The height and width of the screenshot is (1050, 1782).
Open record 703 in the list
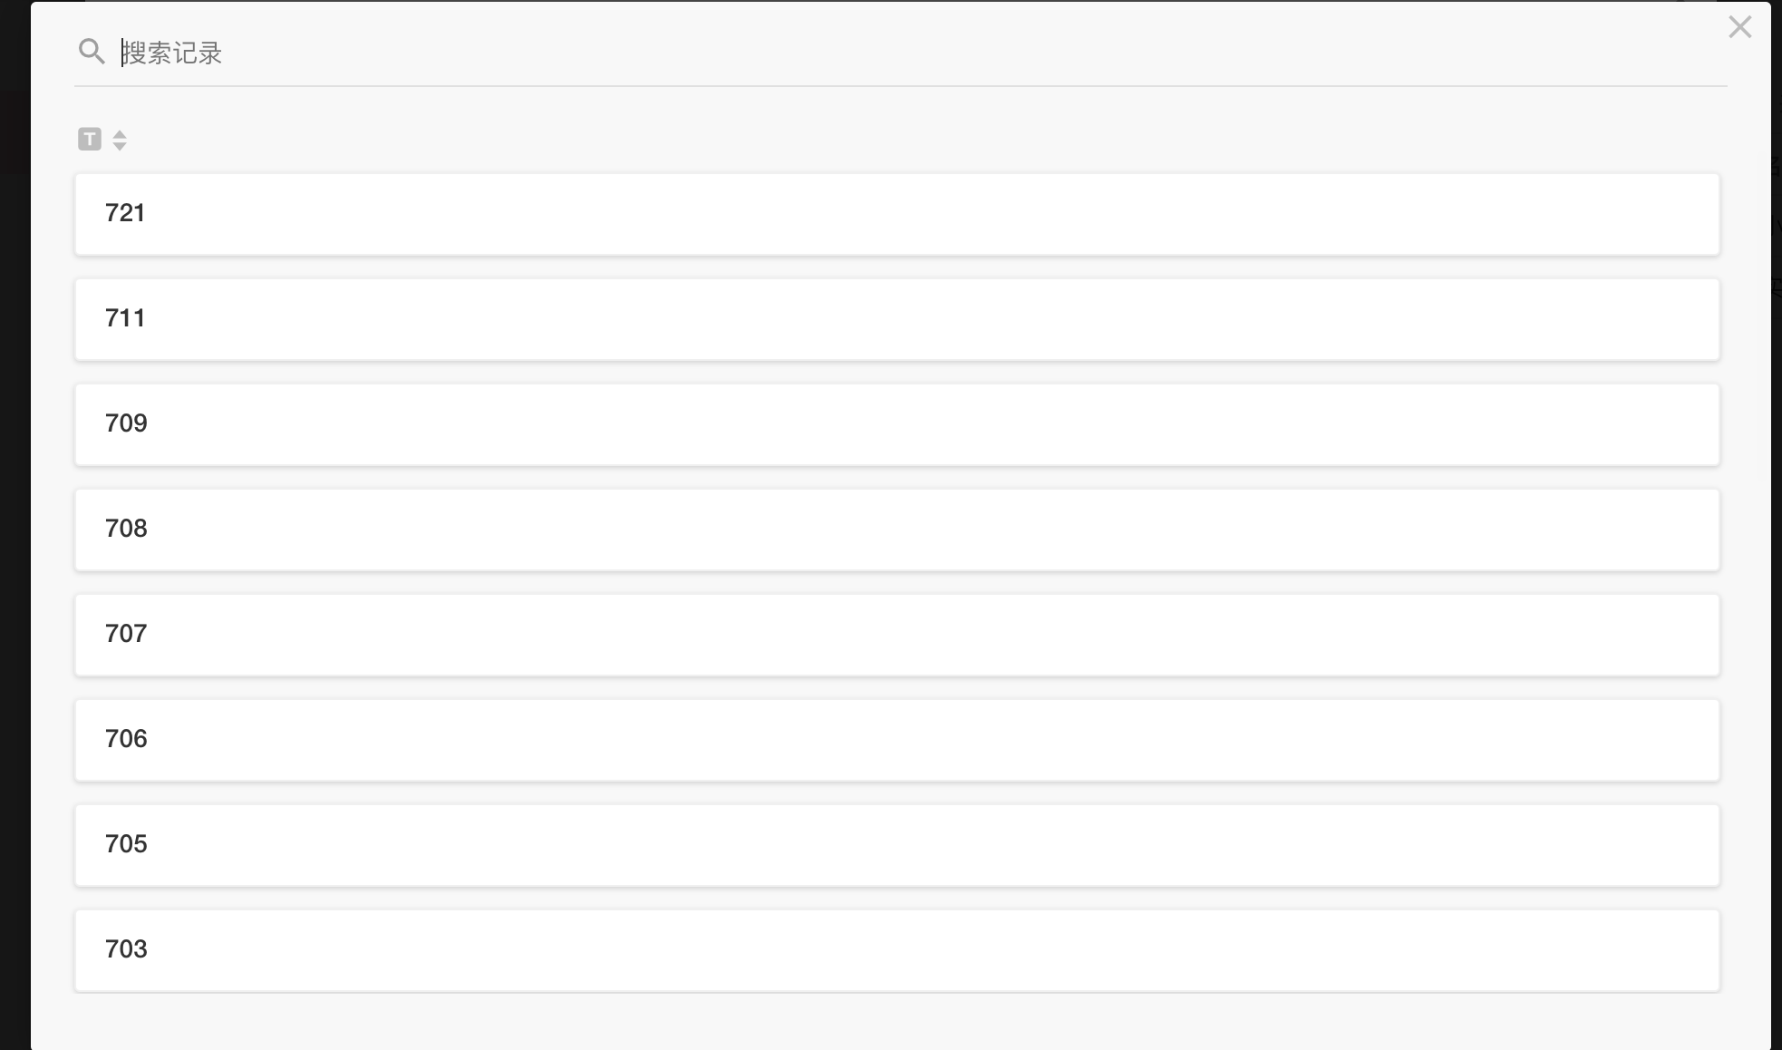pos(896,950)
